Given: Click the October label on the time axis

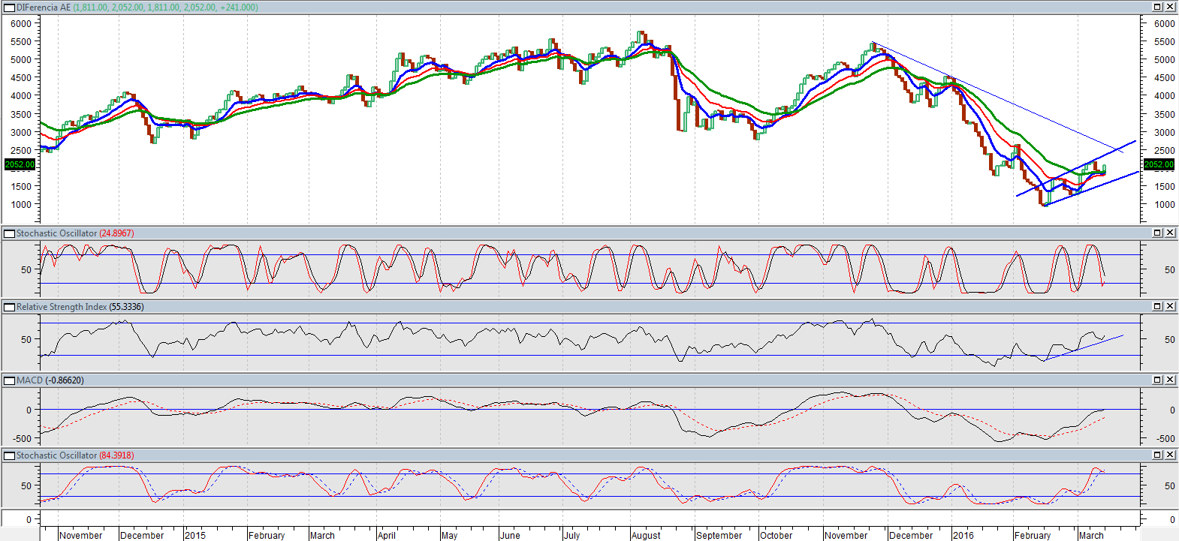Looking at the screenshot, I should tap(776, 535).
